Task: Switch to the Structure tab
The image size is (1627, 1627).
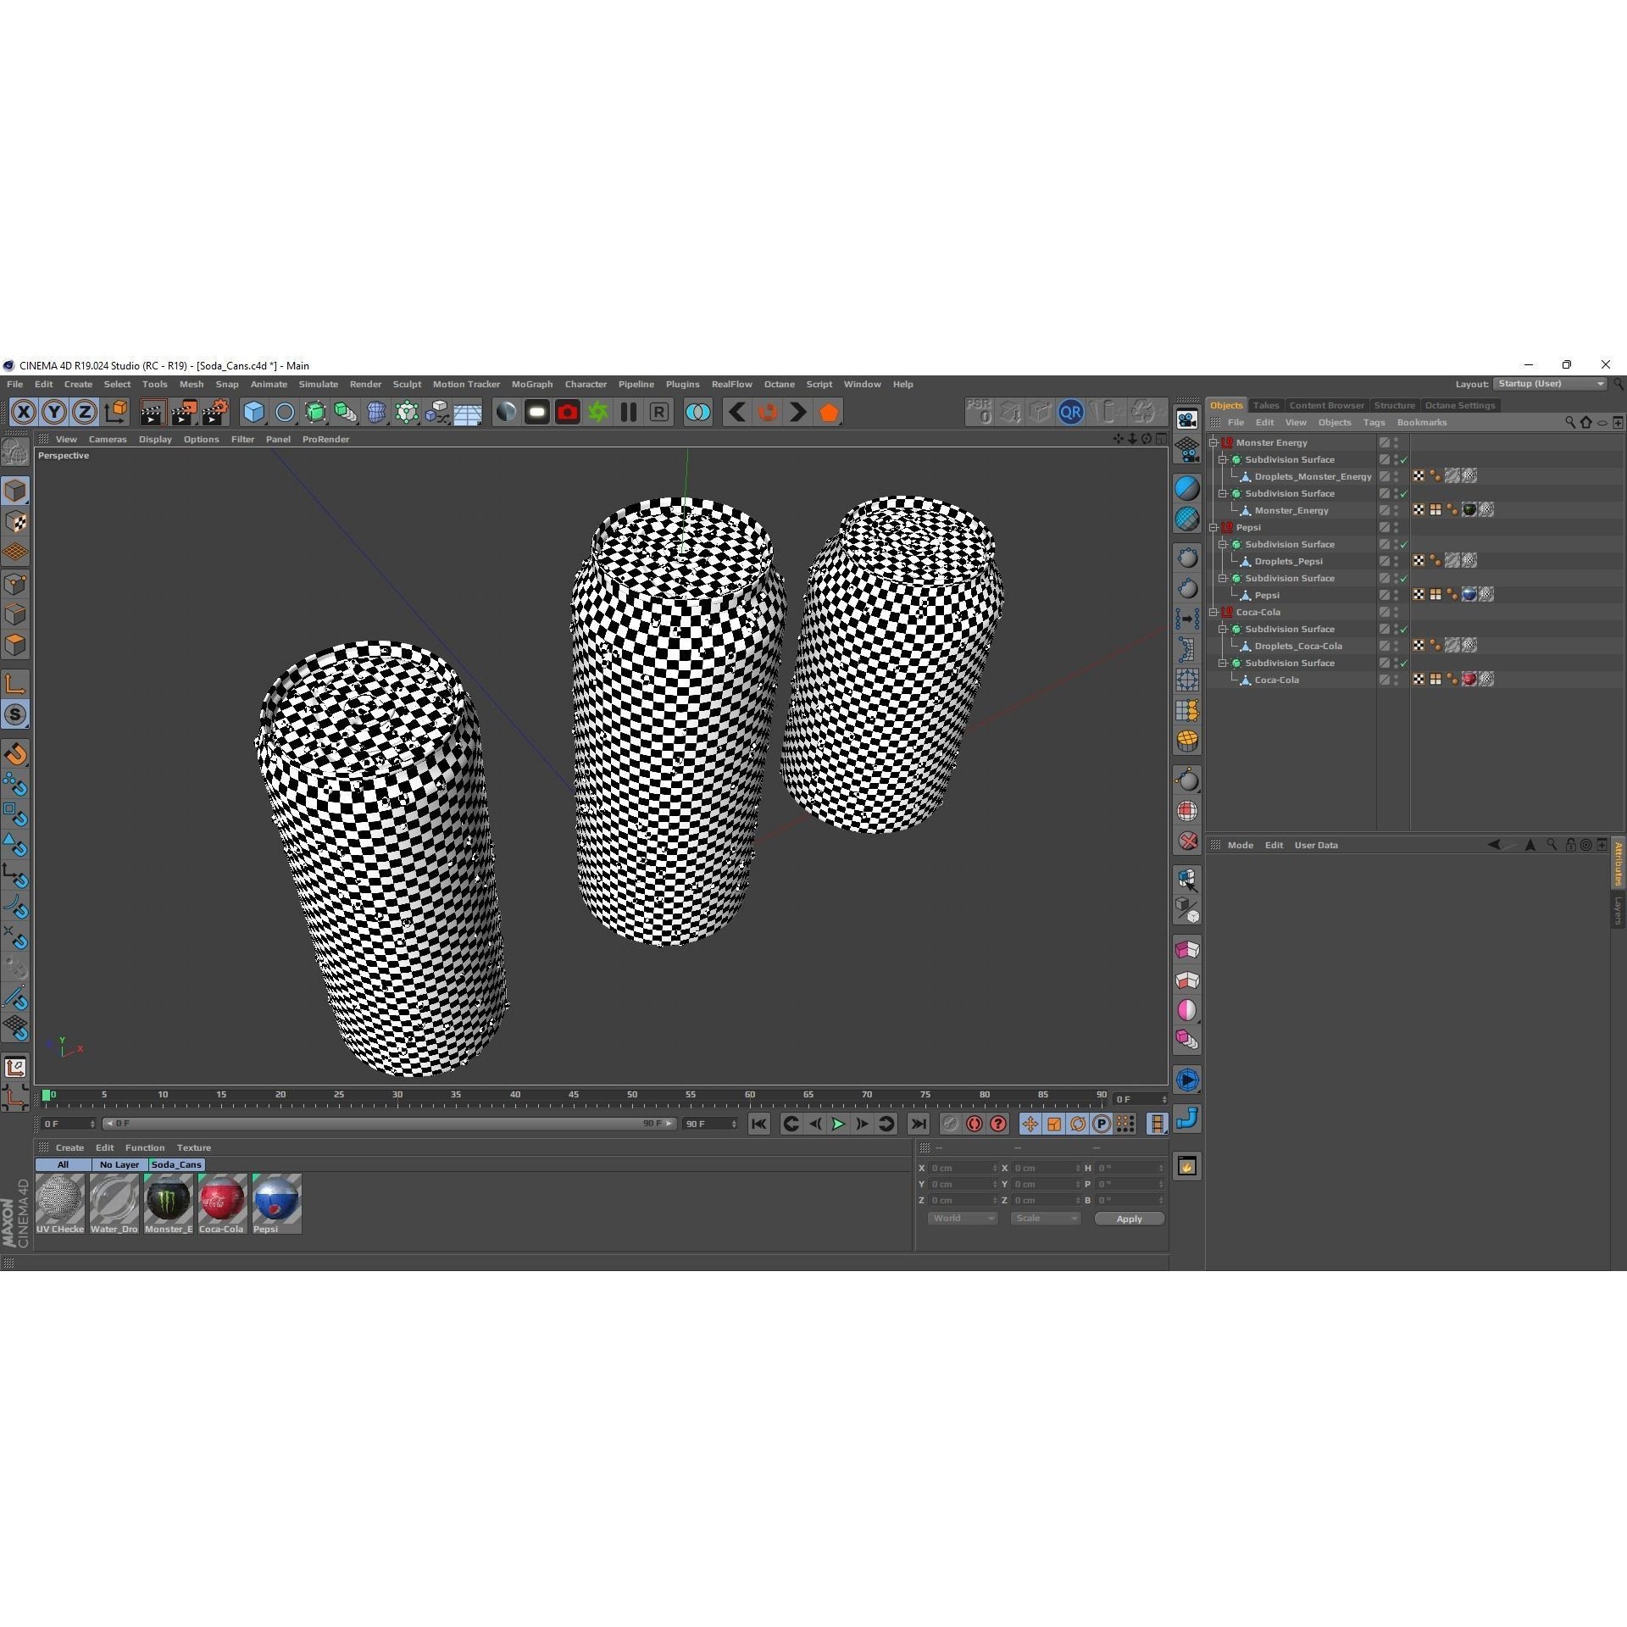Action: [1394, 405]
